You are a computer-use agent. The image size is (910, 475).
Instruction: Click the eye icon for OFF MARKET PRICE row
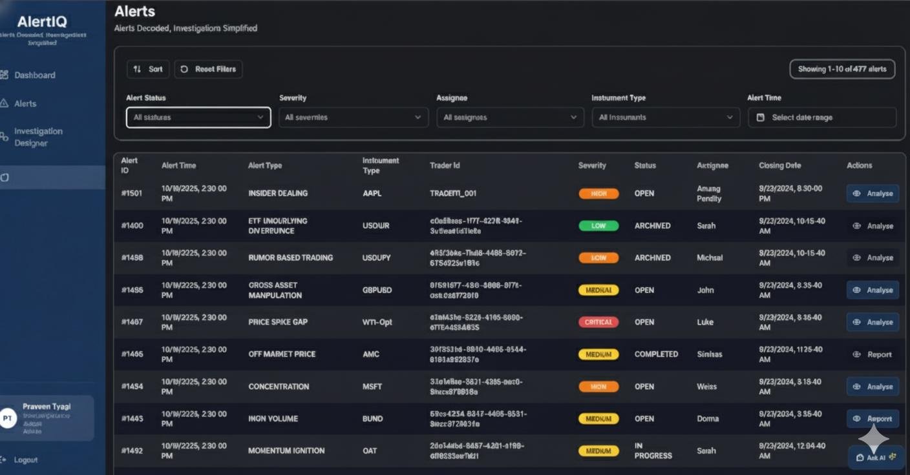click(857, 354)
